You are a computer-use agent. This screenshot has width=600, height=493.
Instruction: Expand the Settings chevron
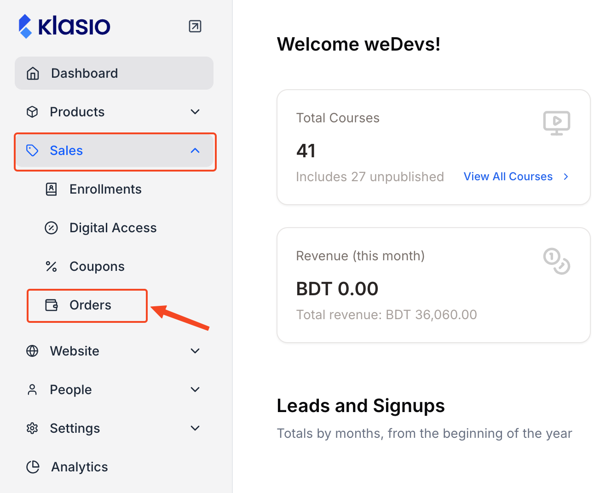[x=195, y=428]
